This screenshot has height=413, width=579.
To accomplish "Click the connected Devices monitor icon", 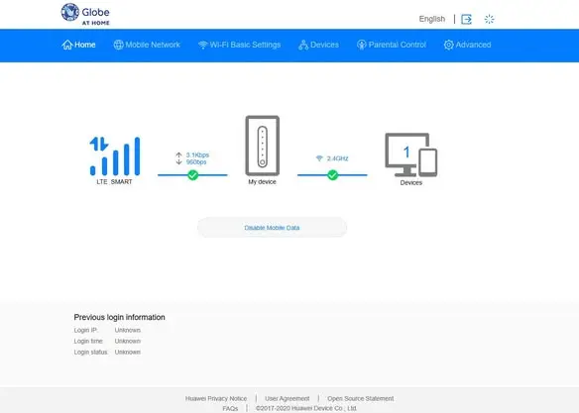I will (x=411, y=155).
